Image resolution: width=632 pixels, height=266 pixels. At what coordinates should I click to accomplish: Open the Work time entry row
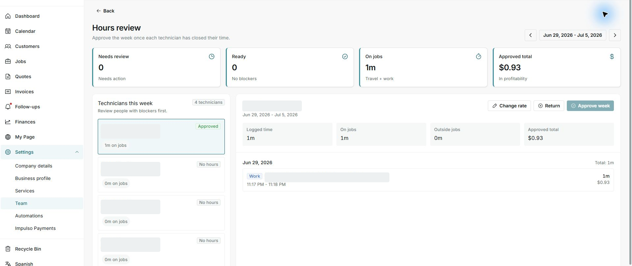coord(428,180)
